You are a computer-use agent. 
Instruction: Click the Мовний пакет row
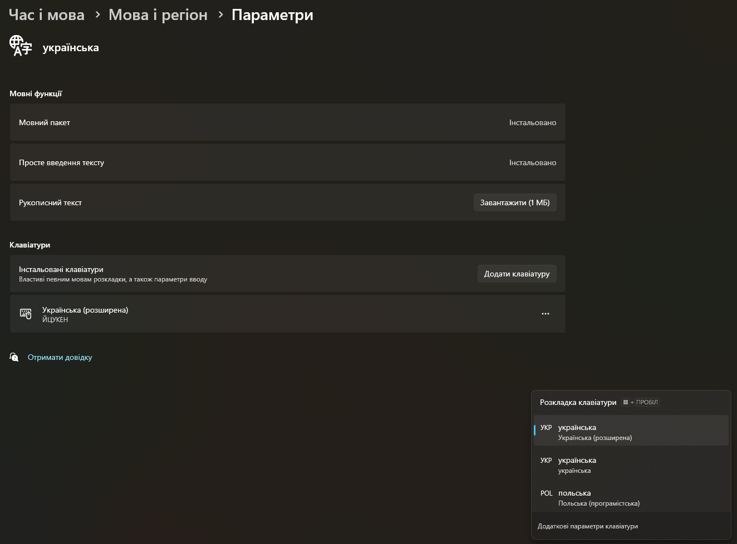[x=287, y=122]
